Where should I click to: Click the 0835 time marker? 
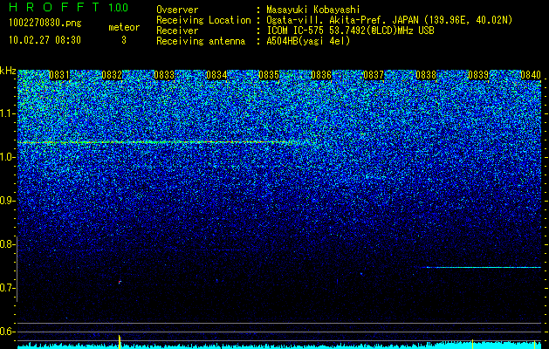269,75
